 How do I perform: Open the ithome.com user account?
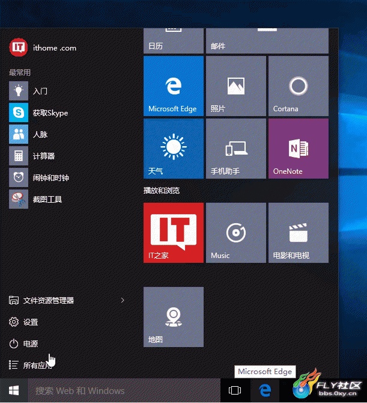click(43, 48)
